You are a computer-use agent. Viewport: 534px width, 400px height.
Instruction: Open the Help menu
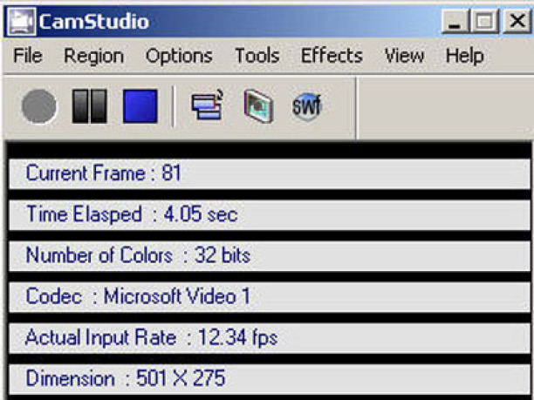click(465, 56)
